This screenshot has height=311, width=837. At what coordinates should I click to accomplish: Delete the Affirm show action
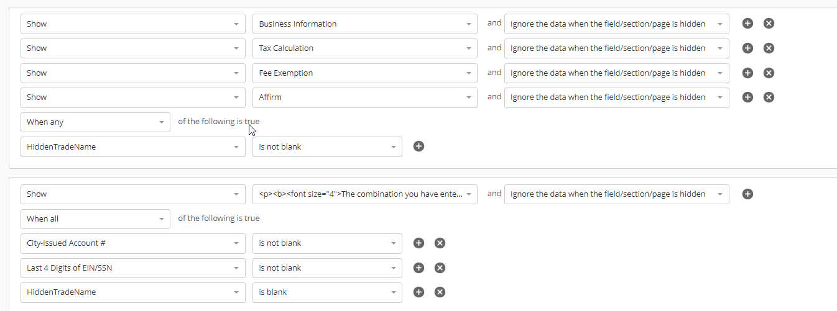[769, 97]
